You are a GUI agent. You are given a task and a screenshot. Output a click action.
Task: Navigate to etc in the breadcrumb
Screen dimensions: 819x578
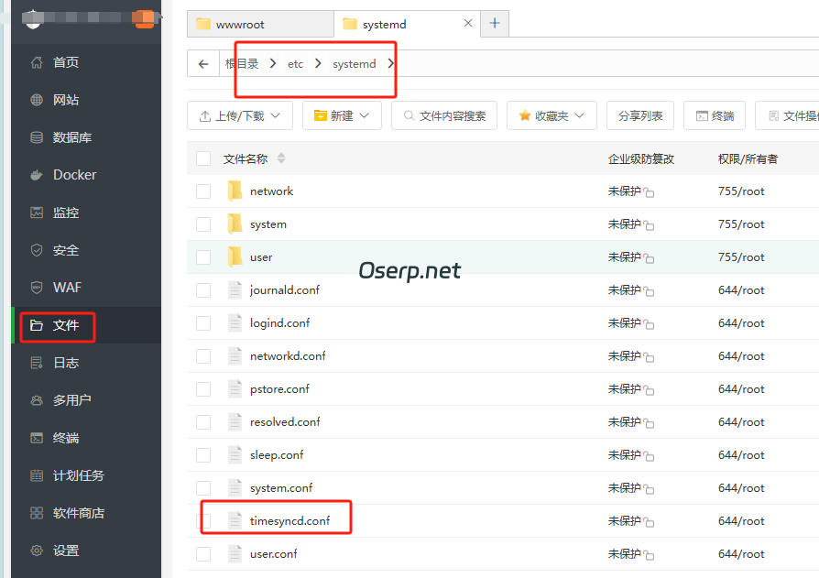295,63
